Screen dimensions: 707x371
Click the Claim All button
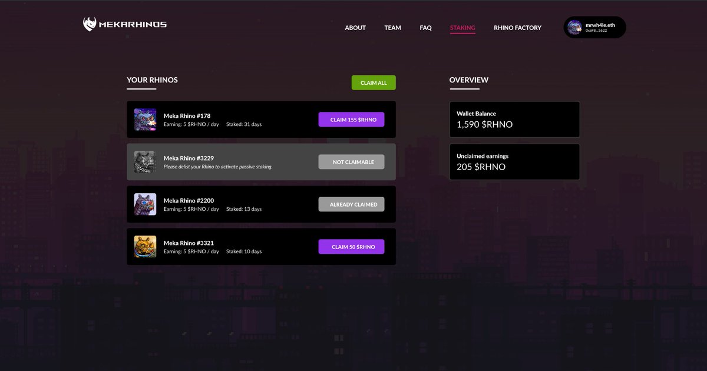(x=374, y=83)
